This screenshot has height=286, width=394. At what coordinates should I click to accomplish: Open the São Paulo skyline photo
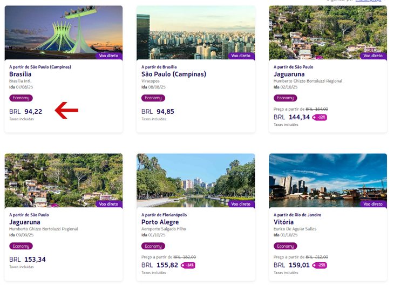[x=196, y=32]
